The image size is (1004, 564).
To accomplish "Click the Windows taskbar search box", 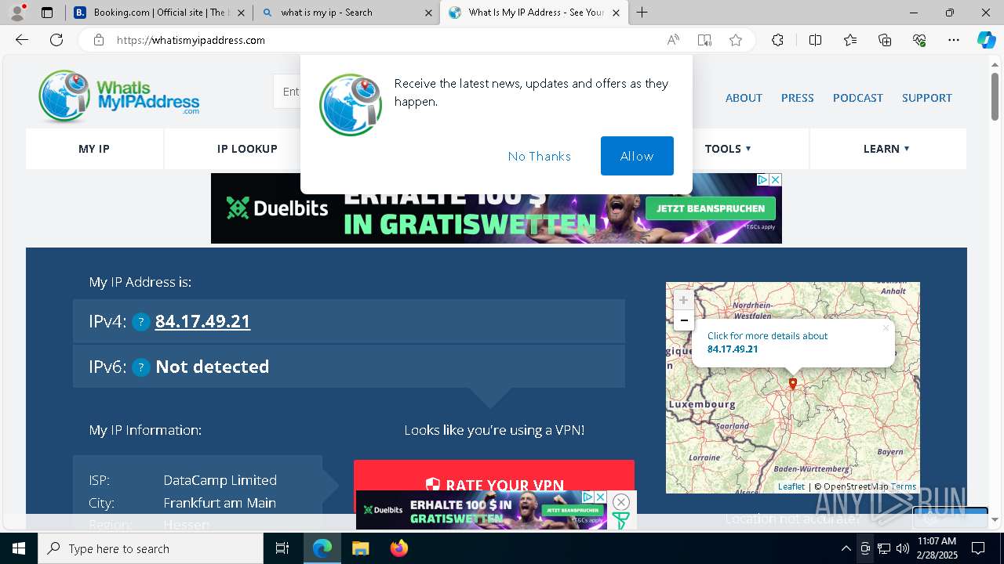I will tap(151, 548).
